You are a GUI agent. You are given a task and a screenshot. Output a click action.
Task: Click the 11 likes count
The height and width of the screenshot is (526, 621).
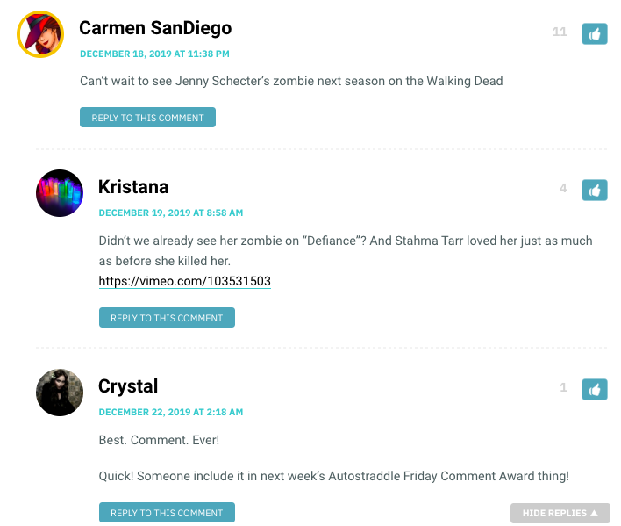click(x=560, y=32)
